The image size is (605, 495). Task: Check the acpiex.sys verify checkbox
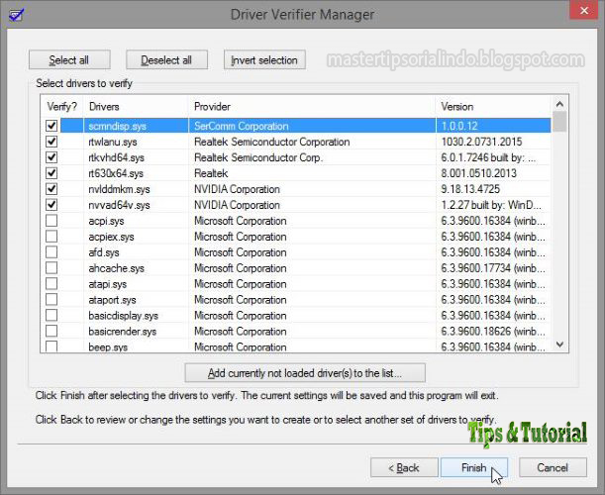51,237
